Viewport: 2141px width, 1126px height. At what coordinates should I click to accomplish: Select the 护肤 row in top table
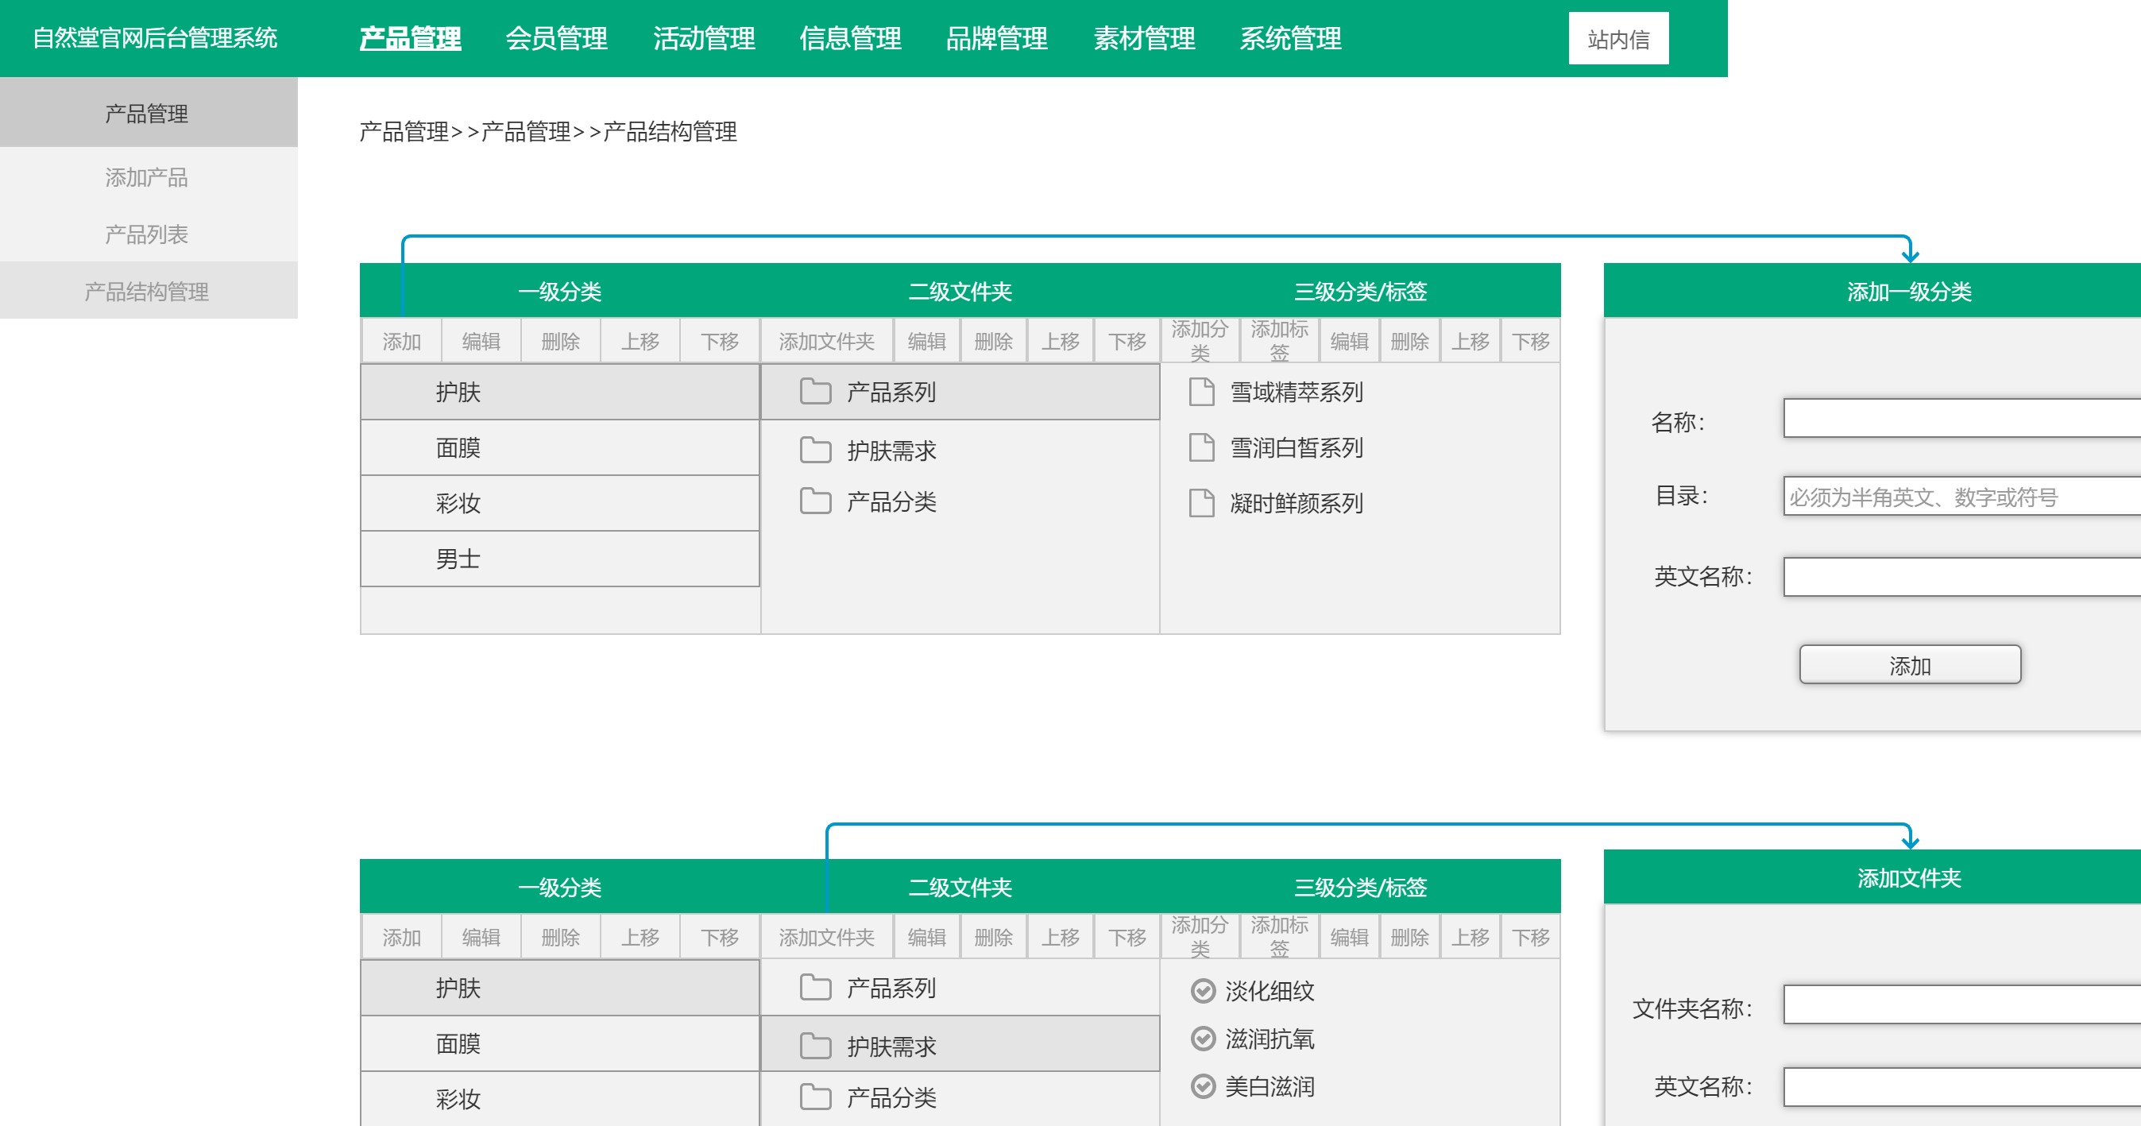(x=560, y=392)
